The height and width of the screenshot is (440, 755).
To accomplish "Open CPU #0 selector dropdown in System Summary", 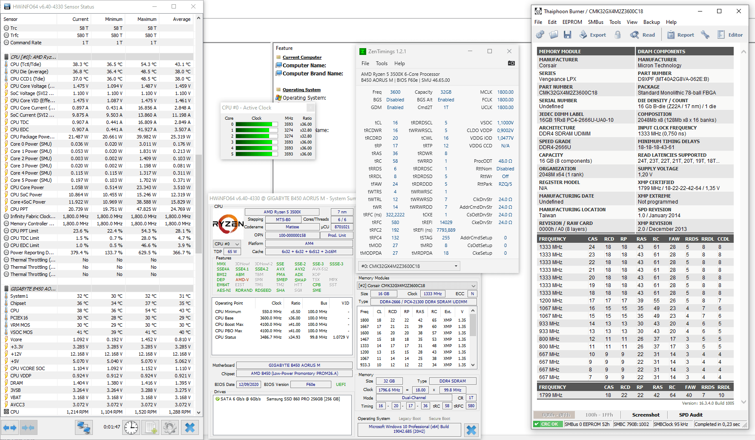I will point(227,244).
